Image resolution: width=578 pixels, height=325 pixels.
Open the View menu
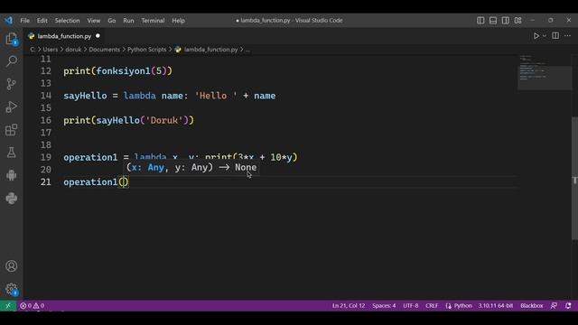[x=94, y=21]
